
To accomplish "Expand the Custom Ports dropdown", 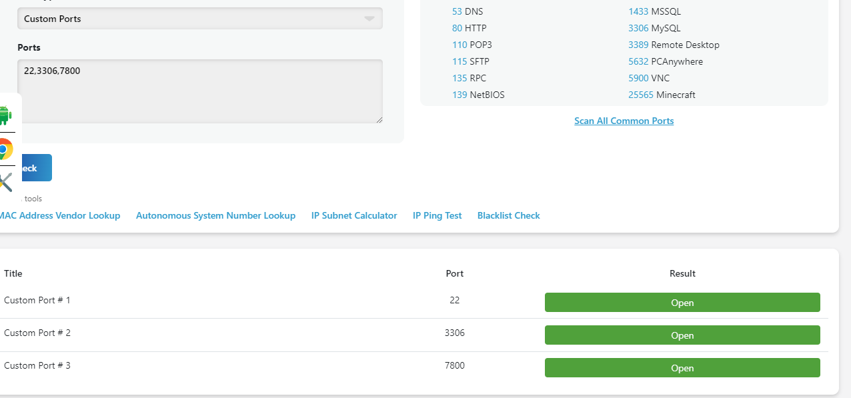I will 200,19.
